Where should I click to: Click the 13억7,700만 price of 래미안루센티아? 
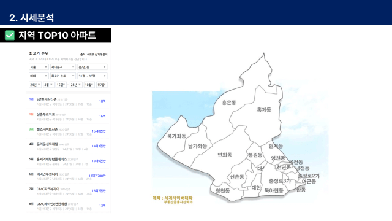(x=97, y=176)
